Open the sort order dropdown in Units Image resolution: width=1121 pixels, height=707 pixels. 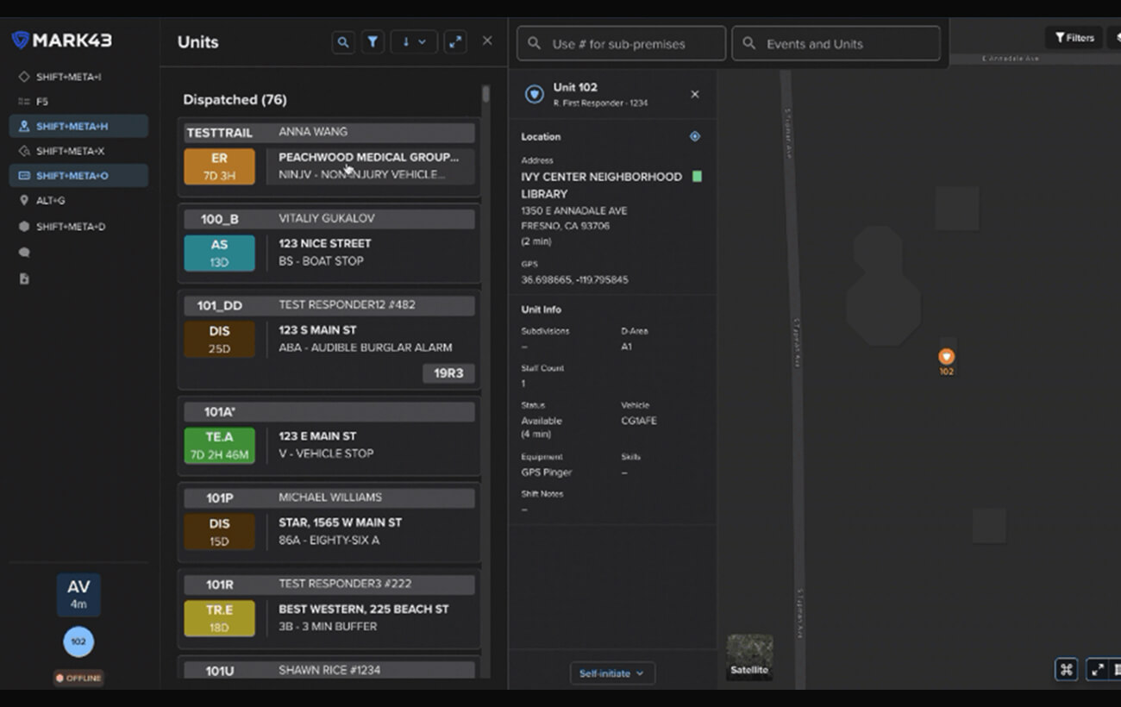pos(414,41)
